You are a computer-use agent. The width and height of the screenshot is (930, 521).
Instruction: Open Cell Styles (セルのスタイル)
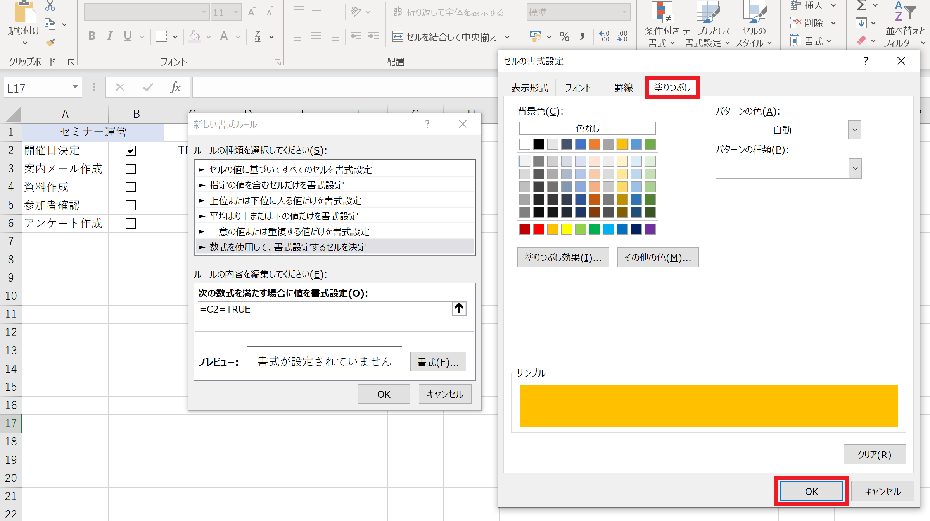click(x=754, y=24)
